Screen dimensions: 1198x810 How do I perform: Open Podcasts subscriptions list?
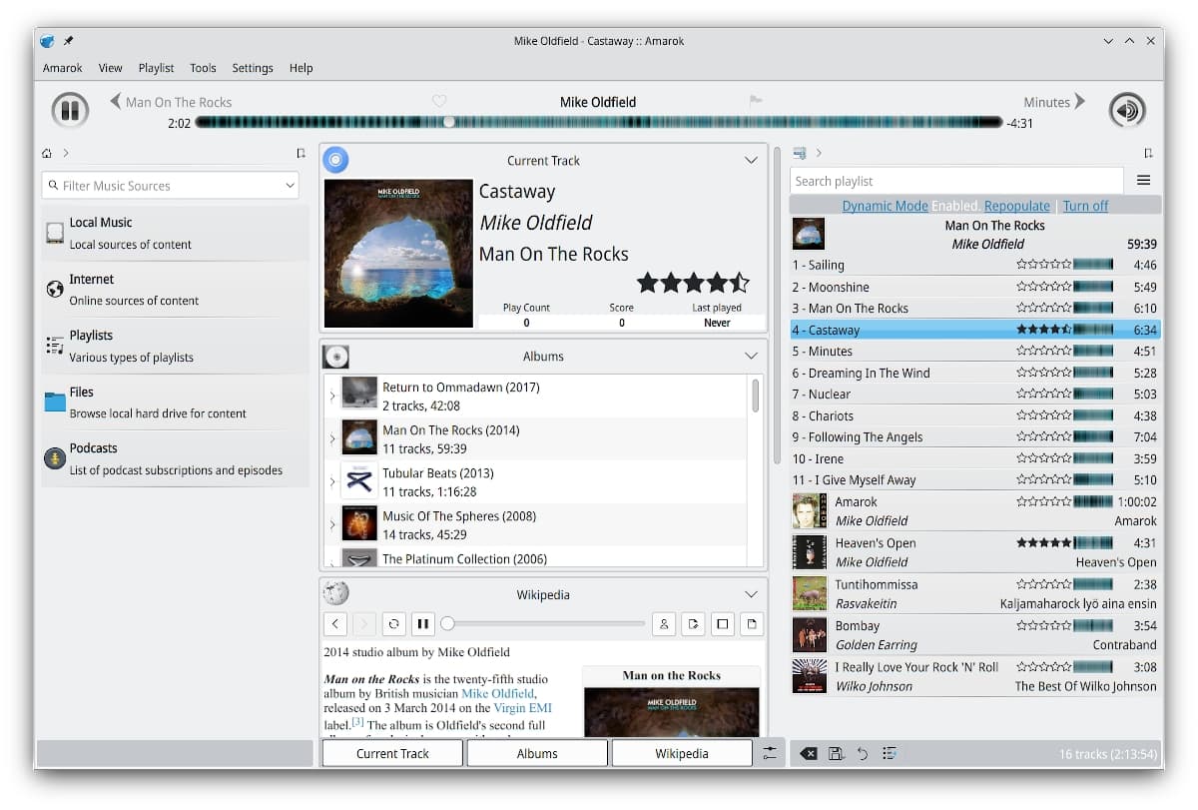pyautogui.click(x=176, y=458)
